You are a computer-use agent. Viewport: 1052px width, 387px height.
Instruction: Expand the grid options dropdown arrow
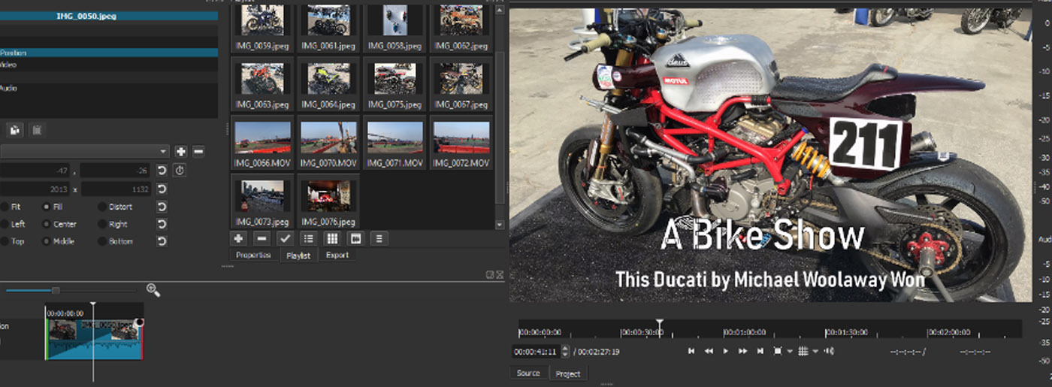point(815,352)
